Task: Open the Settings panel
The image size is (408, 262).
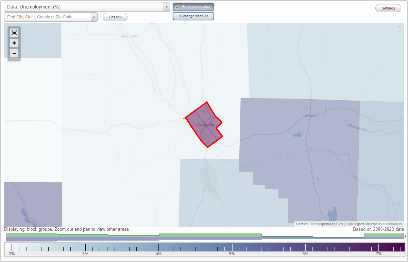Action: 388,8
